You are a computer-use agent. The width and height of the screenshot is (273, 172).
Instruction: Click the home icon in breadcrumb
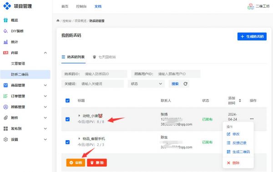[x=58, y=20]
